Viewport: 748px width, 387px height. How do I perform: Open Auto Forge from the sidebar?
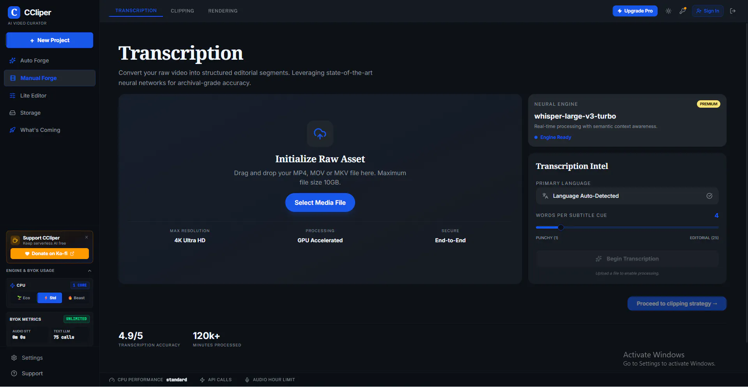click(x=50, y=60)
